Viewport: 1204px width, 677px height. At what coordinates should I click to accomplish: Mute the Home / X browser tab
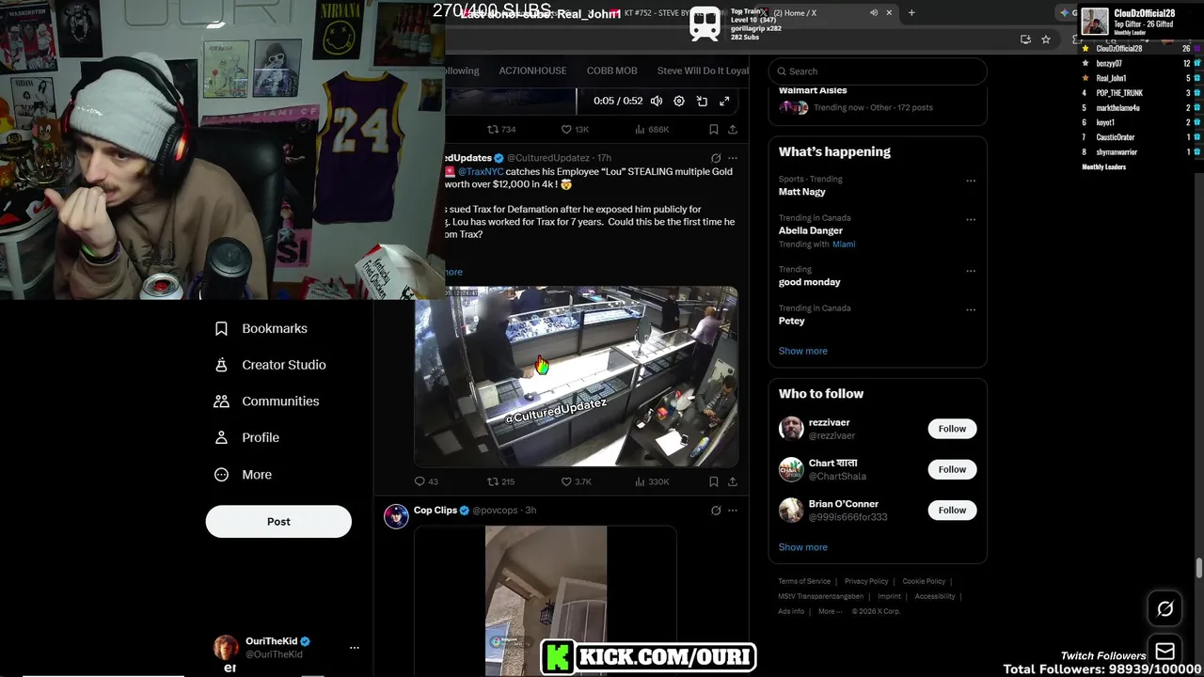tap(874, 12)
